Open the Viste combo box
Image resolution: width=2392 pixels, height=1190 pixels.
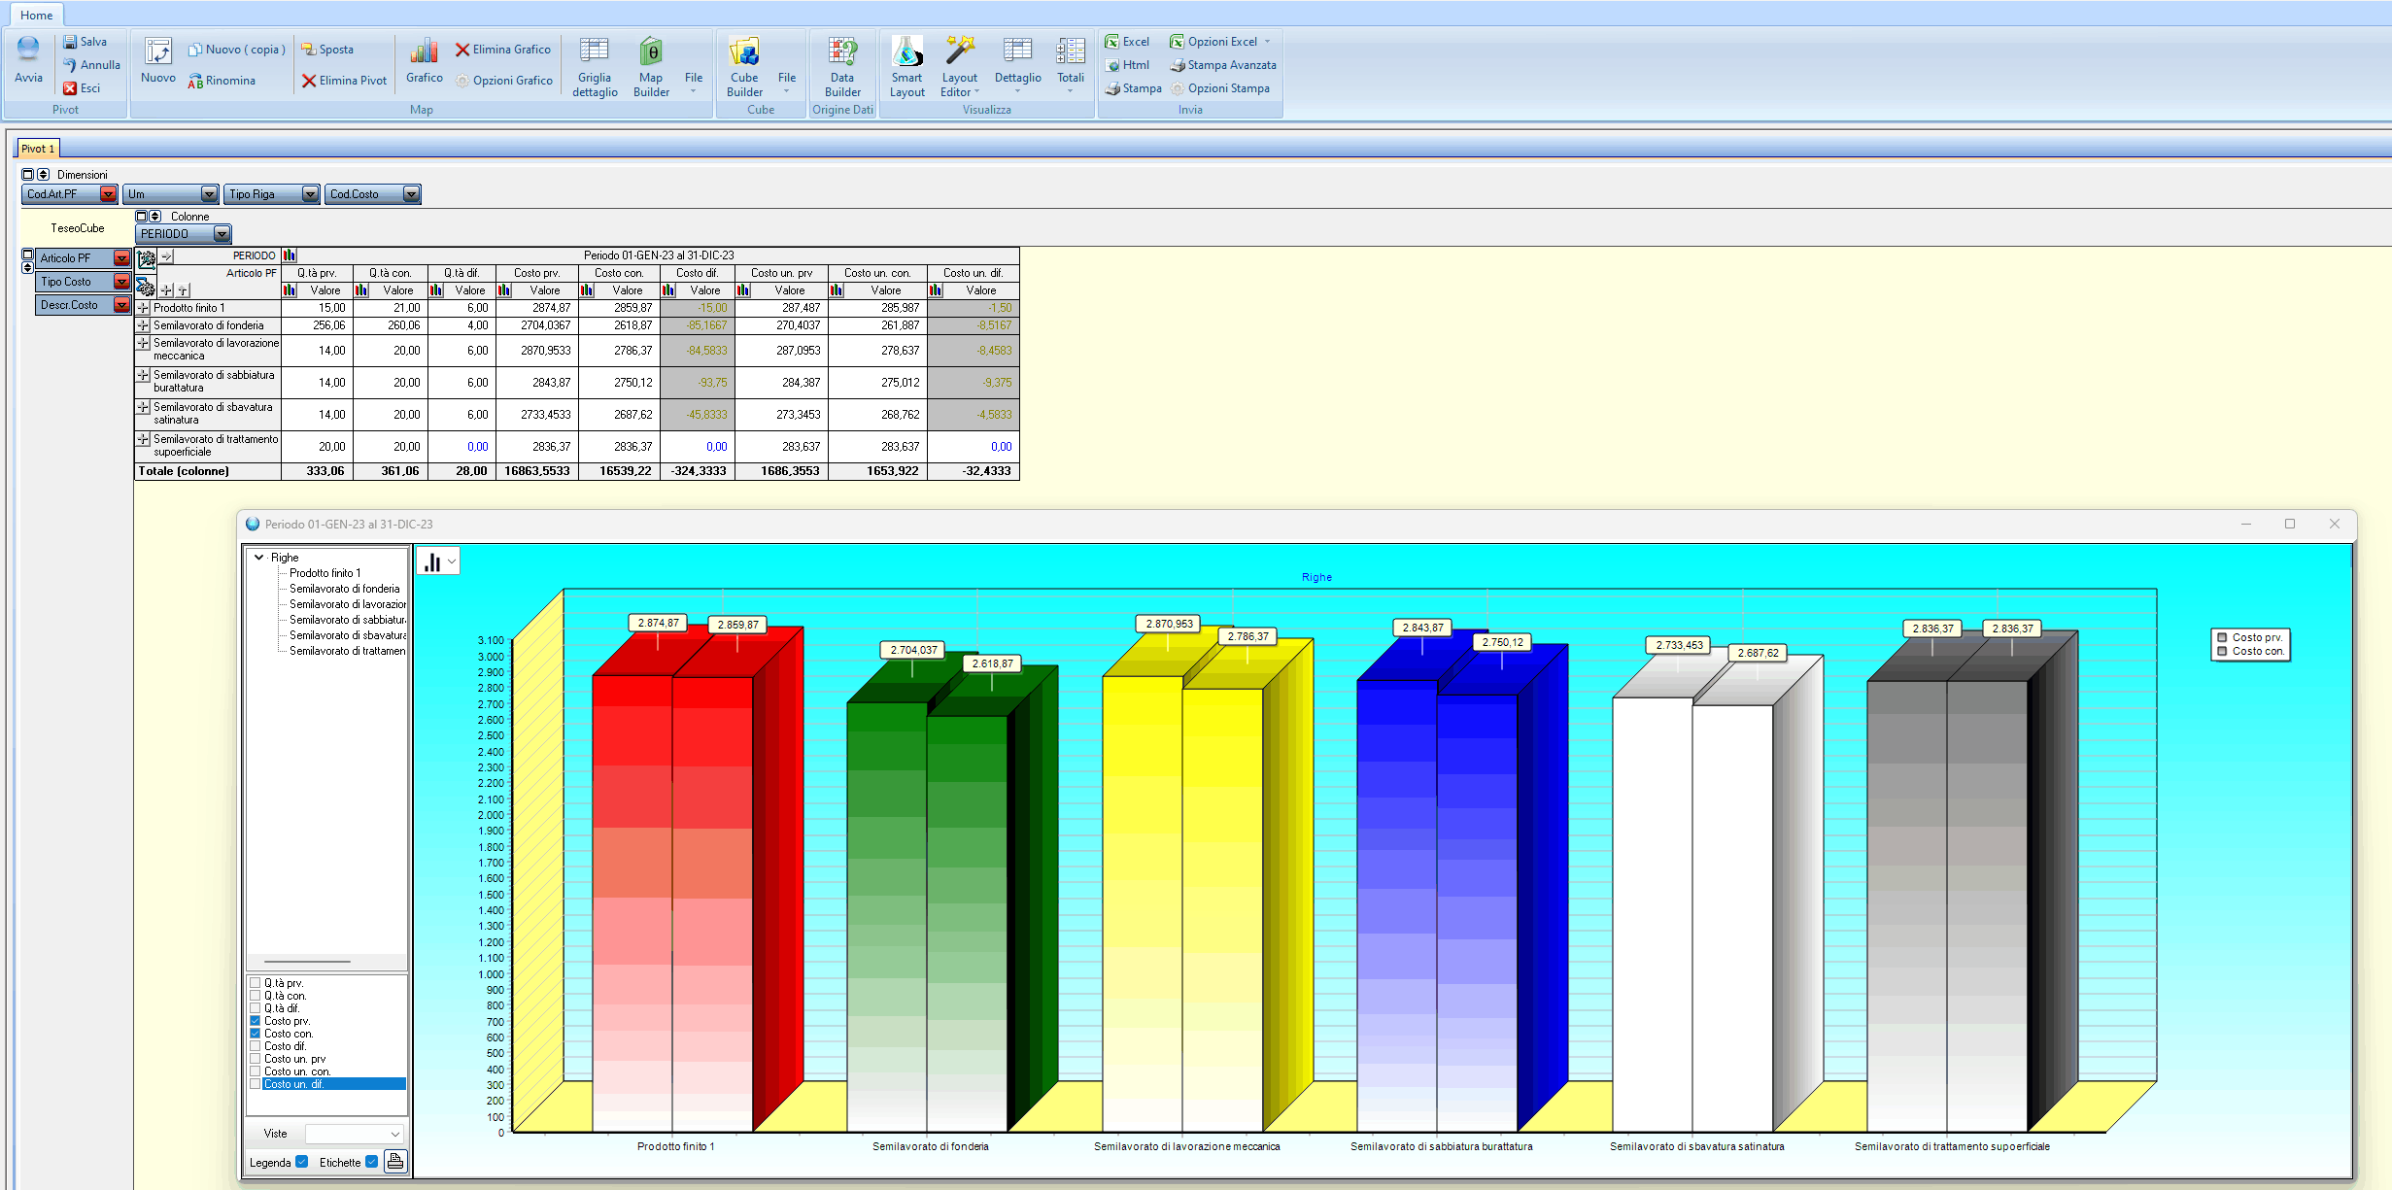tap(354, 1134)
